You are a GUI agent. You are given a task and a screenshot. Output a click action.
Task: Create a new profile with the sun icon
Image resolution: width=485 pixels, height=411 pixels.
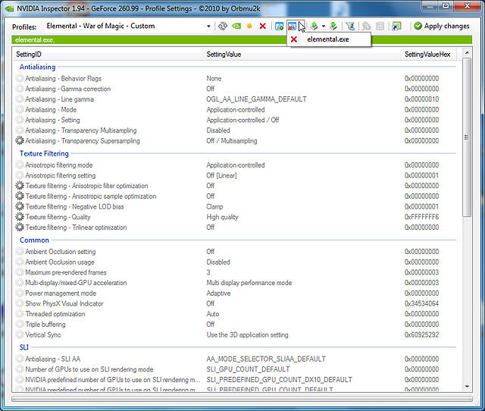tap(249, 27)
